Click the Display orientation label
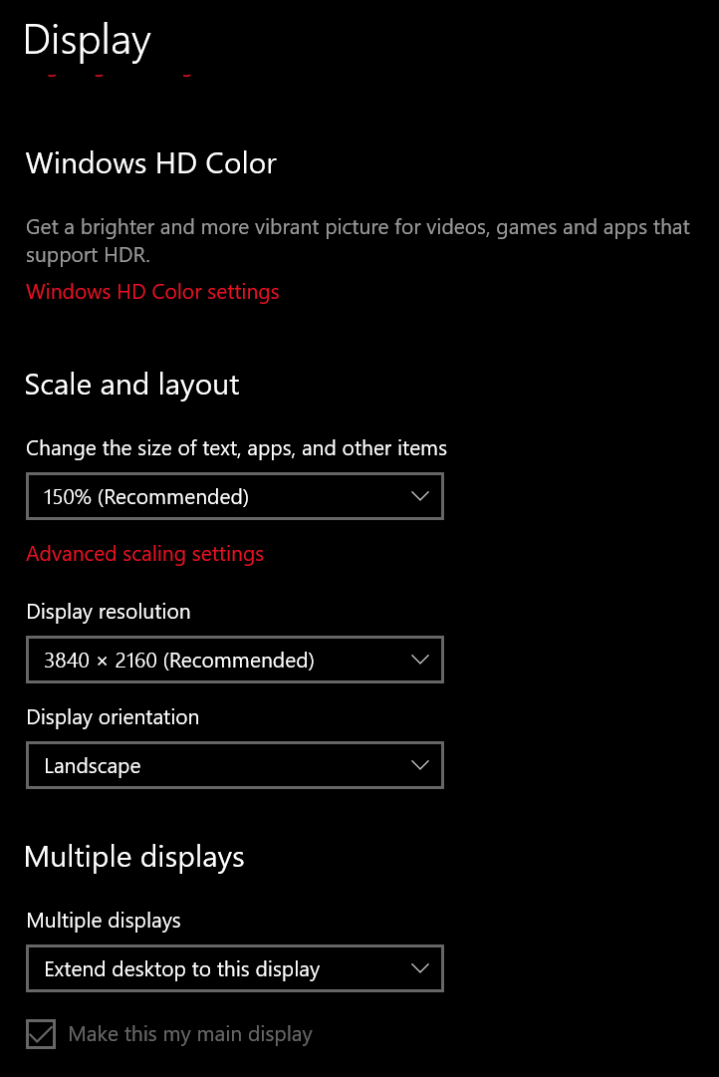 point(113,717)
